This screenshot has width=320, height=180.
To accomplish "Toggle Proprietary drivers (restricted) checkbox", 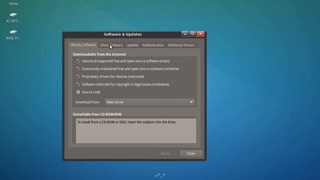I will [78, 76].
